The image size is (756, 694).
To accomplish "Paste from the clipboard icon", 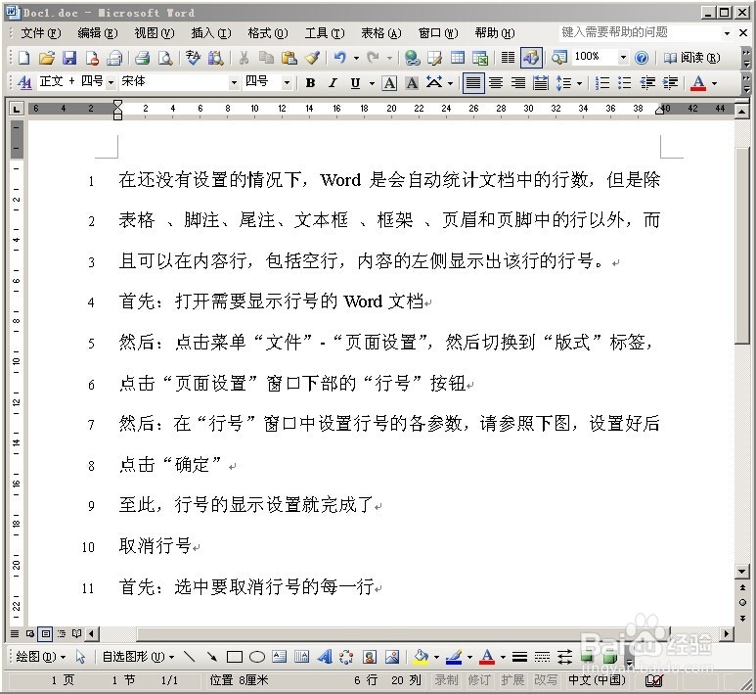I will point(289,58).
